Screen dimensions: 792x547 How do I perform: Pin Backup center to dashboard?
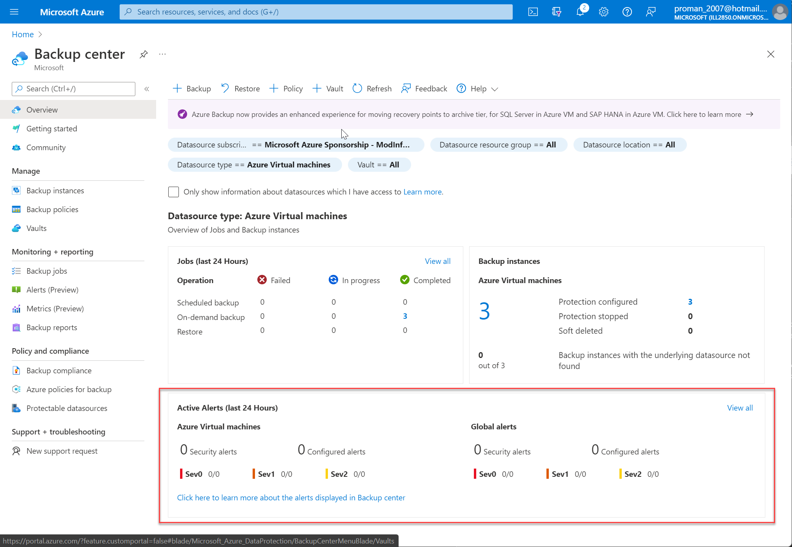pyautogui.click(x=144, y=54)
